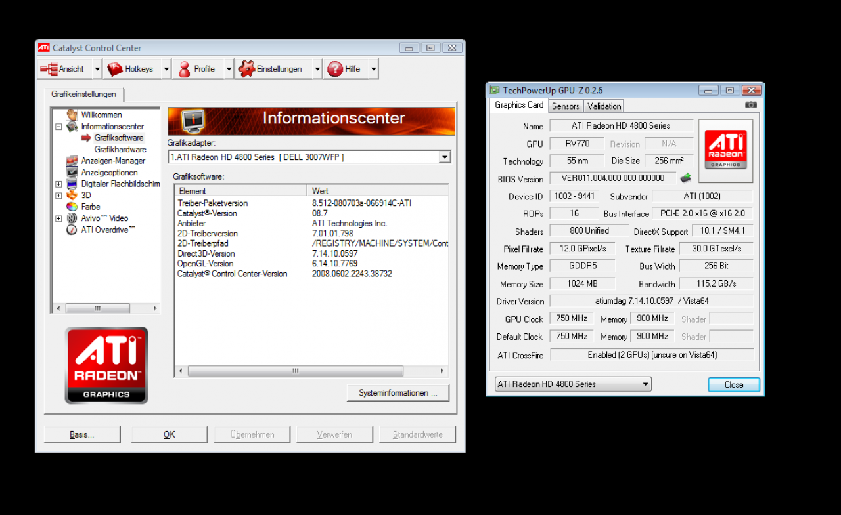Click the Wert column header
The height and width of the screenshot is (515, 841).
click(378, 191)
